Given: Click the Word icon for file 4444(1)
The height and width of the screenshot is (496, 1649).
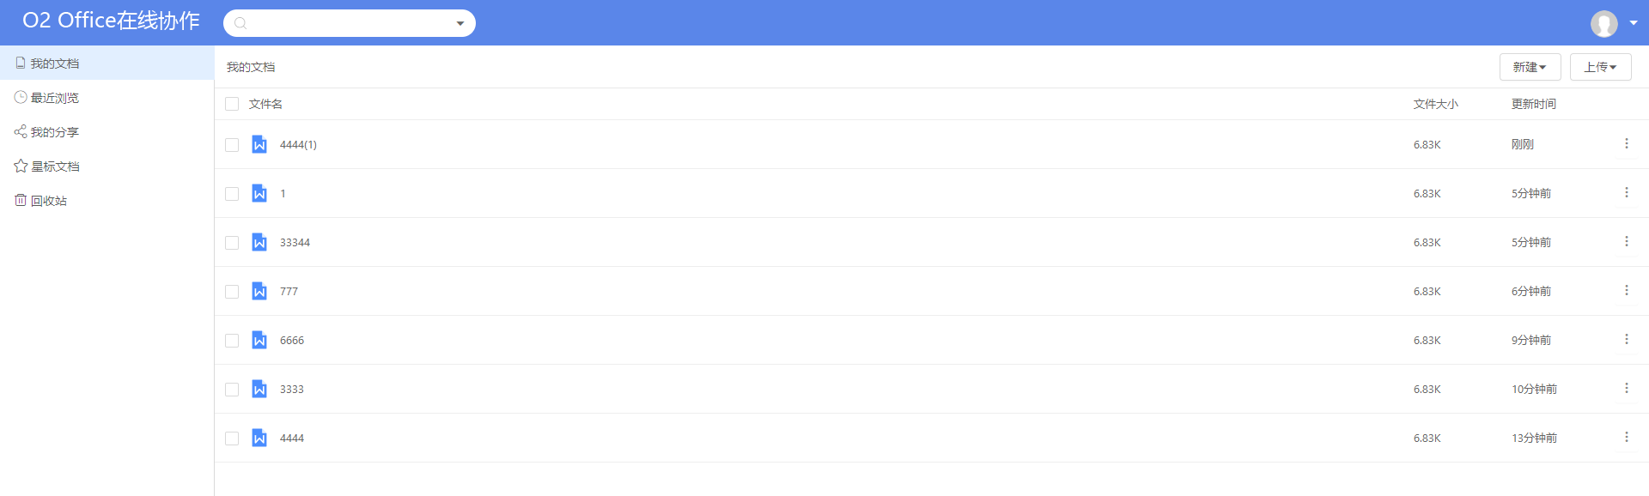Looking at the screenshot, I should pyautogui.click(x=259, y=144).
